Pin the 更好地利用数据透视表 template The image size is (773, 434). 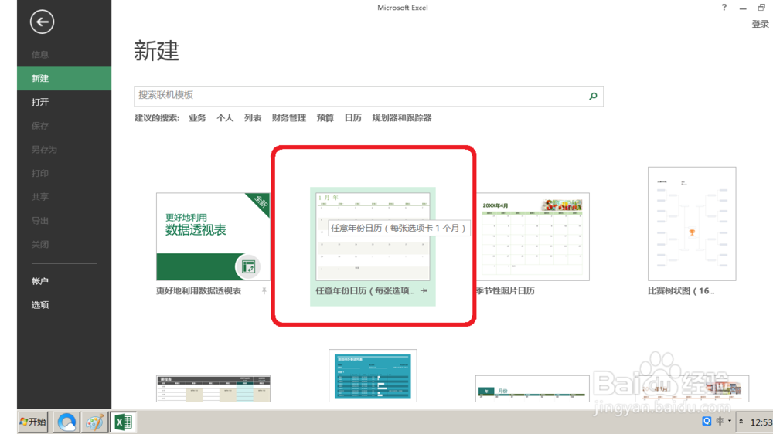(x=264, y=290)
